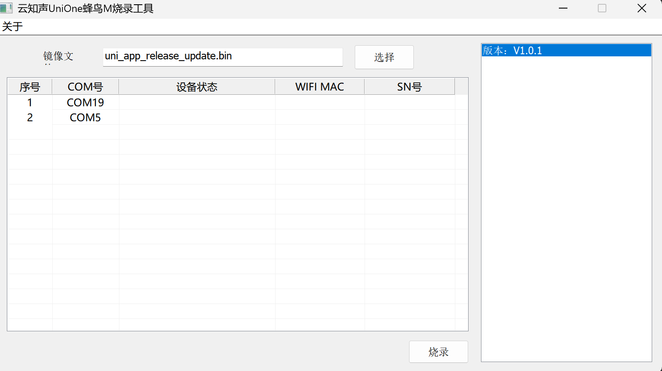The image size is (662, 371).
Task: Click the app icon in title bar
Action: point(6,8)
